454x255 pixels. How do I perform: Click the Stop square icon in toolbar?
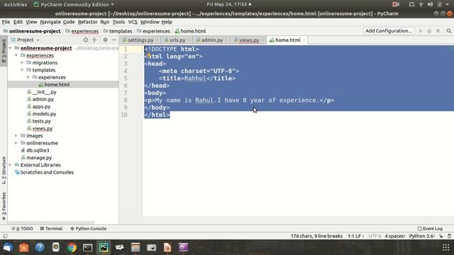point(438,31)
